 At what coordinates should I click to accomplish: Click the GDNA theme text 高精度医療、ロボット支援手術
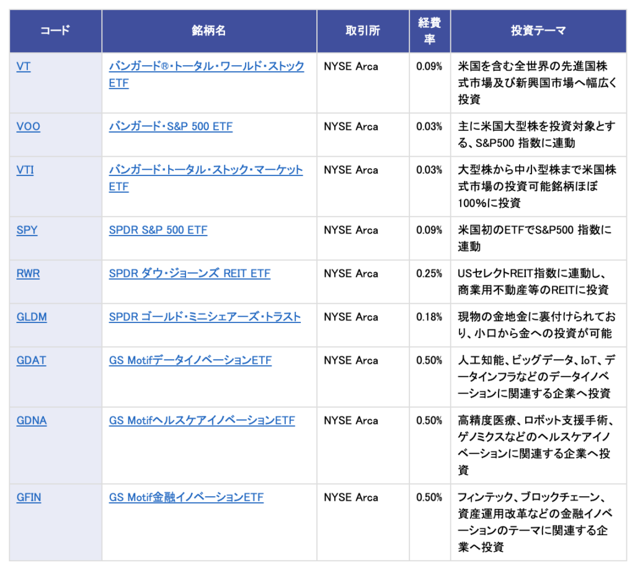(533, 420)
